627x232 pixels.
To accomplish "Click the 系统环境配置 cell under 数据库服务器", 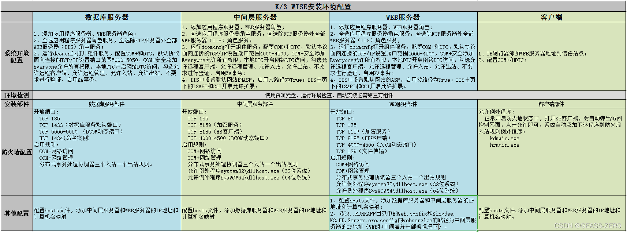I will click(x=107, y=57).
